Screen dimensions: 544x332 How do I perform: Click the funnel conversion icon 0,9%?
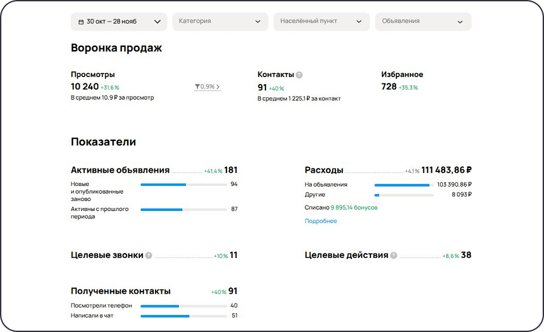[x=197, y=87]
